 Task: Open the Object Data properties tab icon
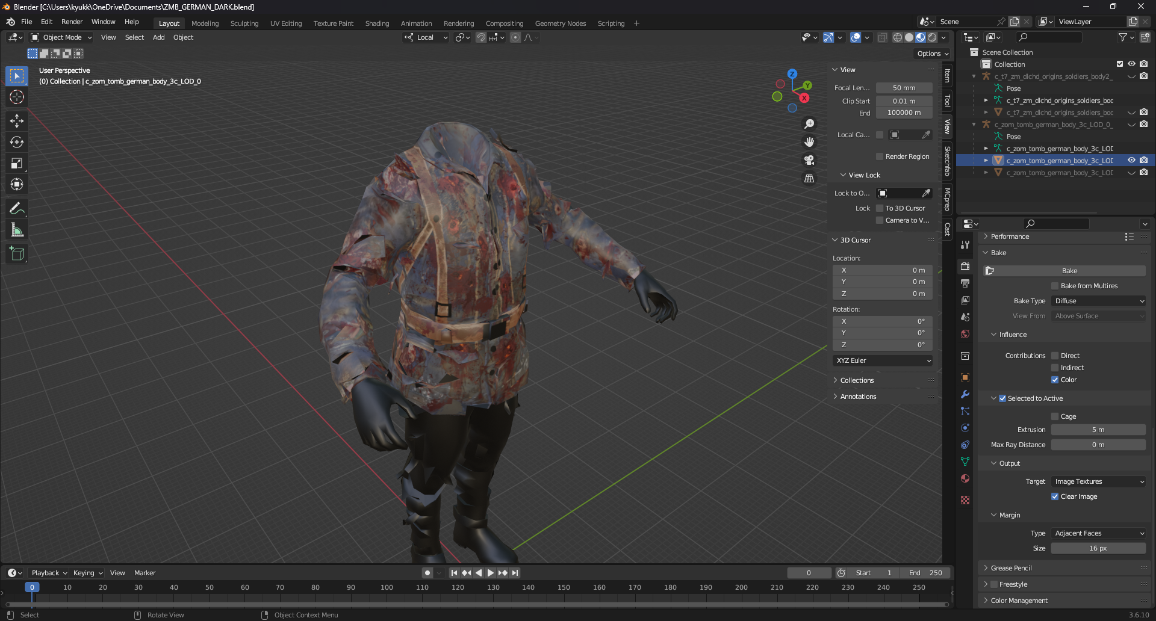tap(965, 462)
